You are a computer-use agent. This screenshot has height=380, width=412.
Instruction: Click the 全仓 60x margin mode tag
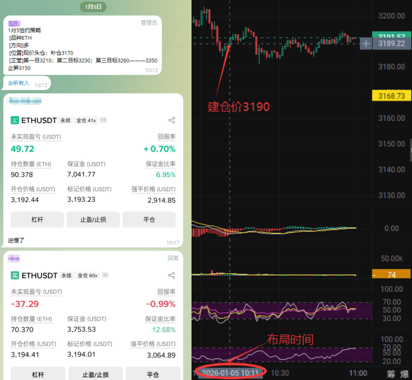click(x=87, y=275)
